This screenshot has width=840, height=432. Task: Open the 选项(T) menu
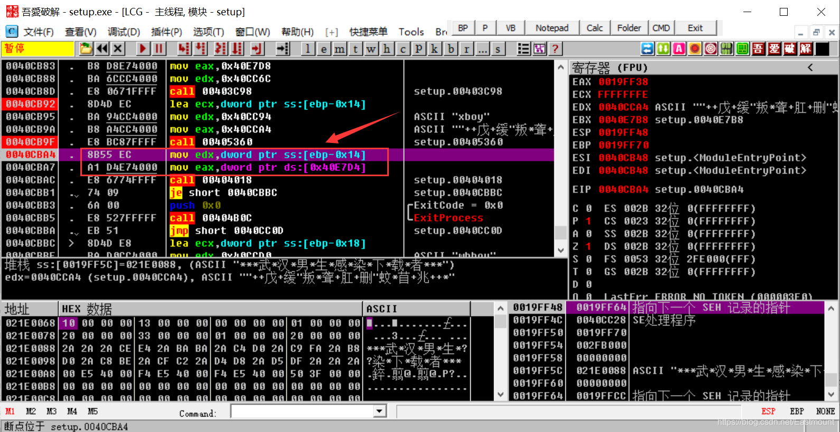coord(208,32)
